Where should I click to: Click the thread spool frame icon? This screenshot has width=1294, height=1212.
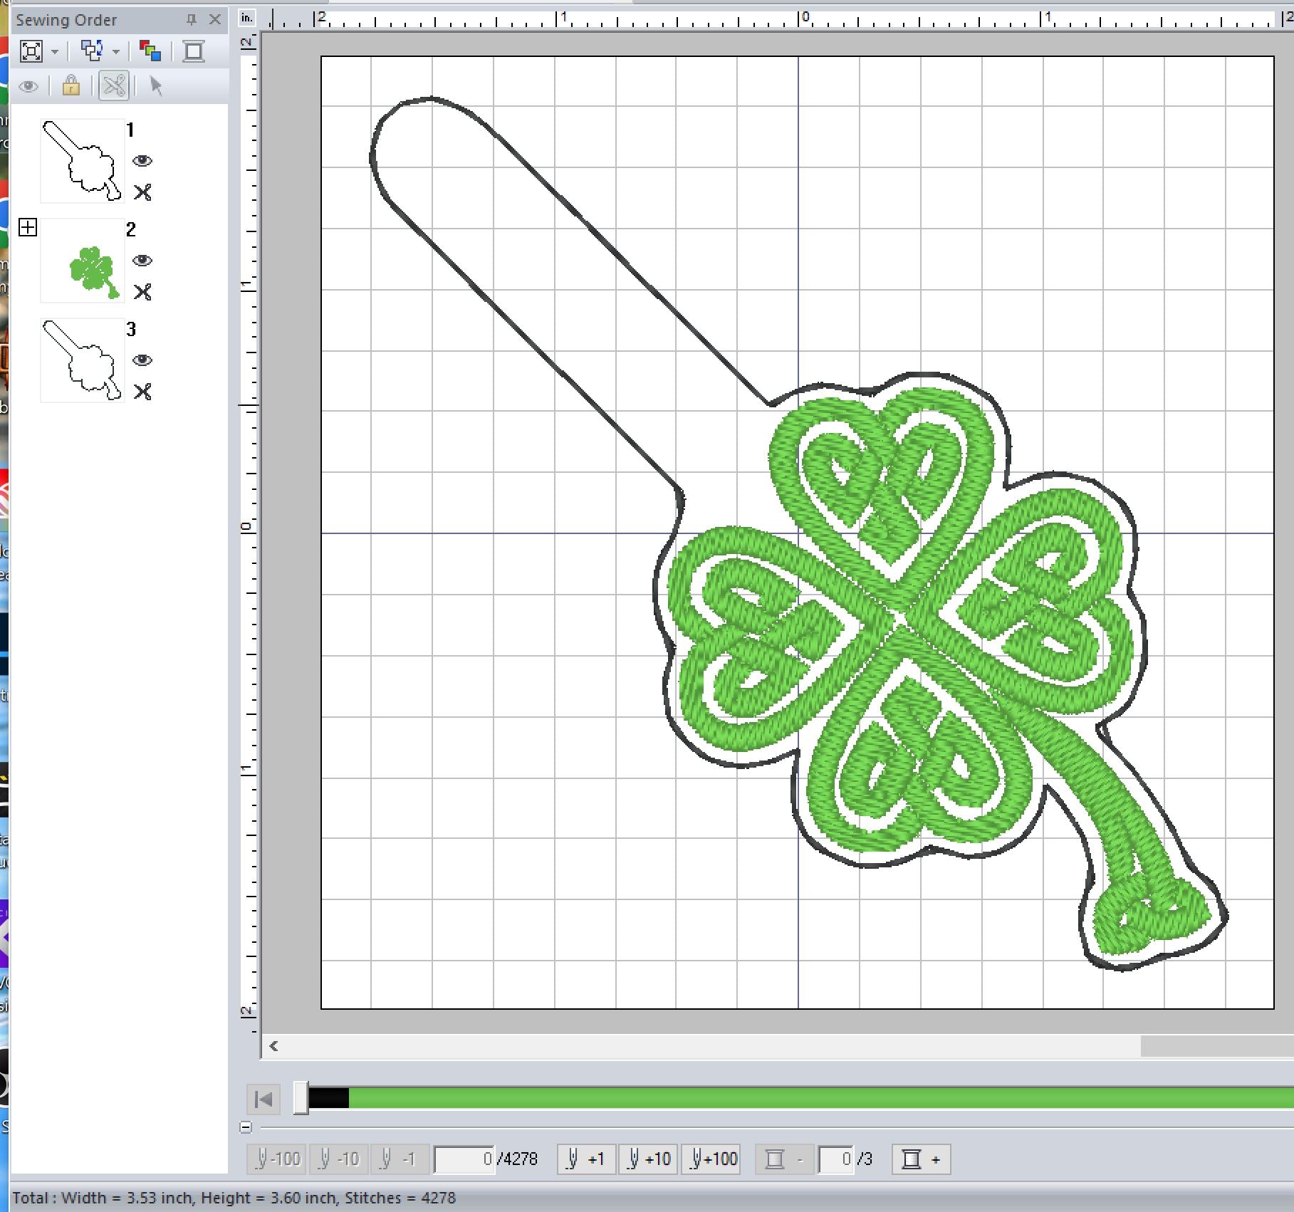pyautogui.click(x=193, y=51)
